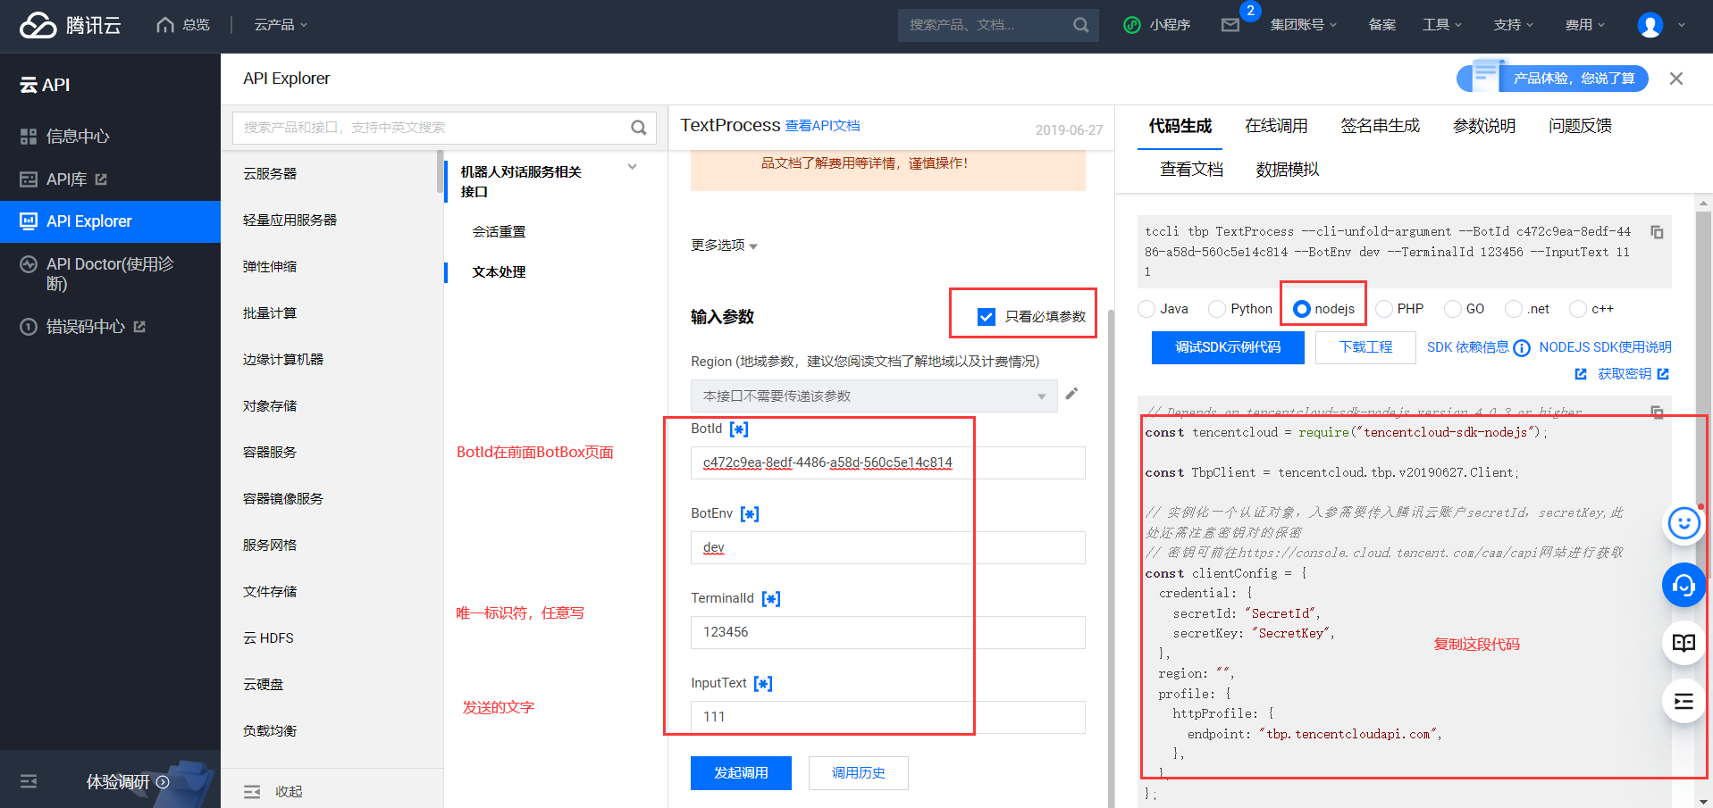Copy the tccli command line
Screen dimensions: 1713x808
1657,232
